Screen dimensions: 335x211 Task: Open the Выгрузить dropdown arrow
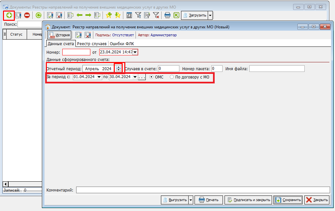pos(190,200)
